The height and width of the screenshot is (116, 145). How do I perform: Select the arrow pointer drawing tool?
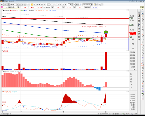click(142, 13)
